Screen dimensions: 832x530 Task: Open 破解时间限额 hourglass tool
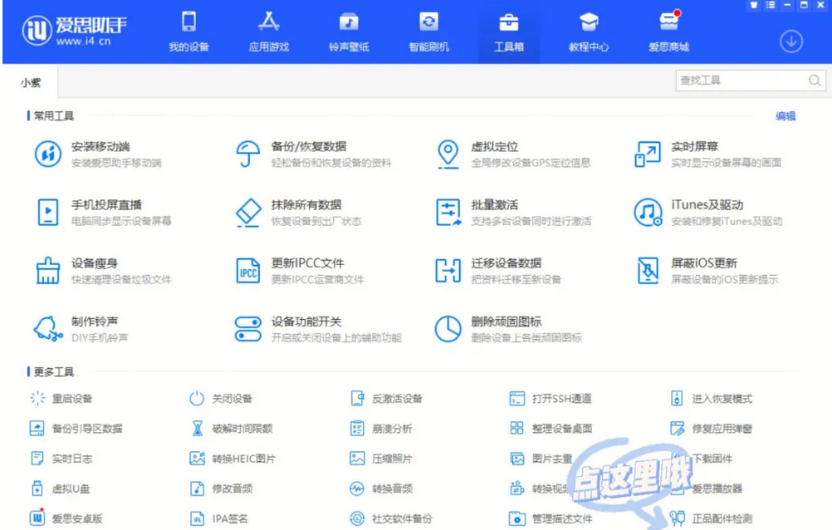point(232,429)
